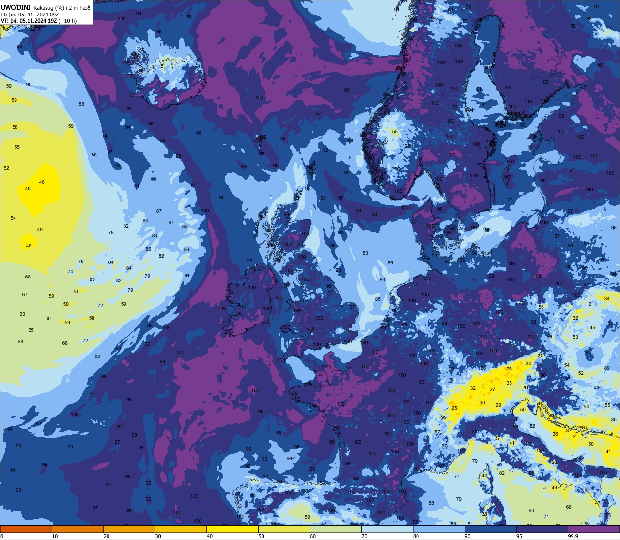
Task: Click the 30–40 golden legend swatch
Action: [x=181, y=529]
